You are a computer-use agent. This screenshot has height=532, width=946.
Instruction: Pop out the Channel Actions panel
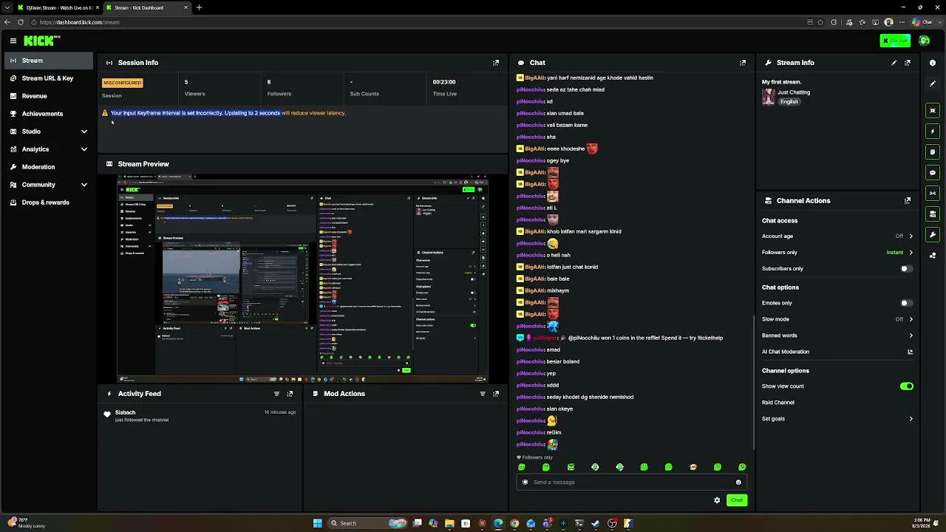point(908,200)
